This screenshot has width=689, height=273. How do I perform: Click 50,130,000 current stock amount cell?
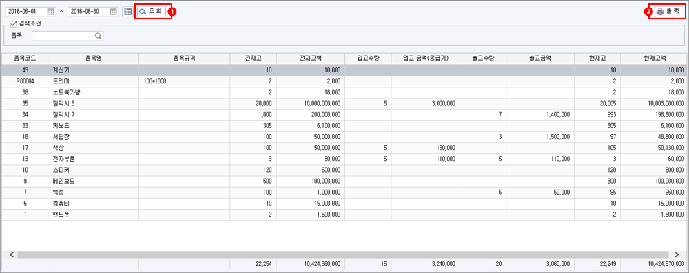(655, 148)
